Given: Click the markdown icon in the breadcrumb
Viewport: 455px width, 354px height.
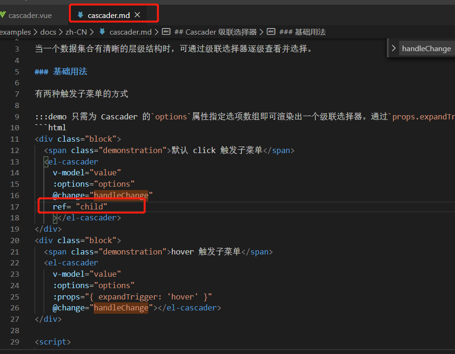Looking at the screenshot, I should [102, 31].
